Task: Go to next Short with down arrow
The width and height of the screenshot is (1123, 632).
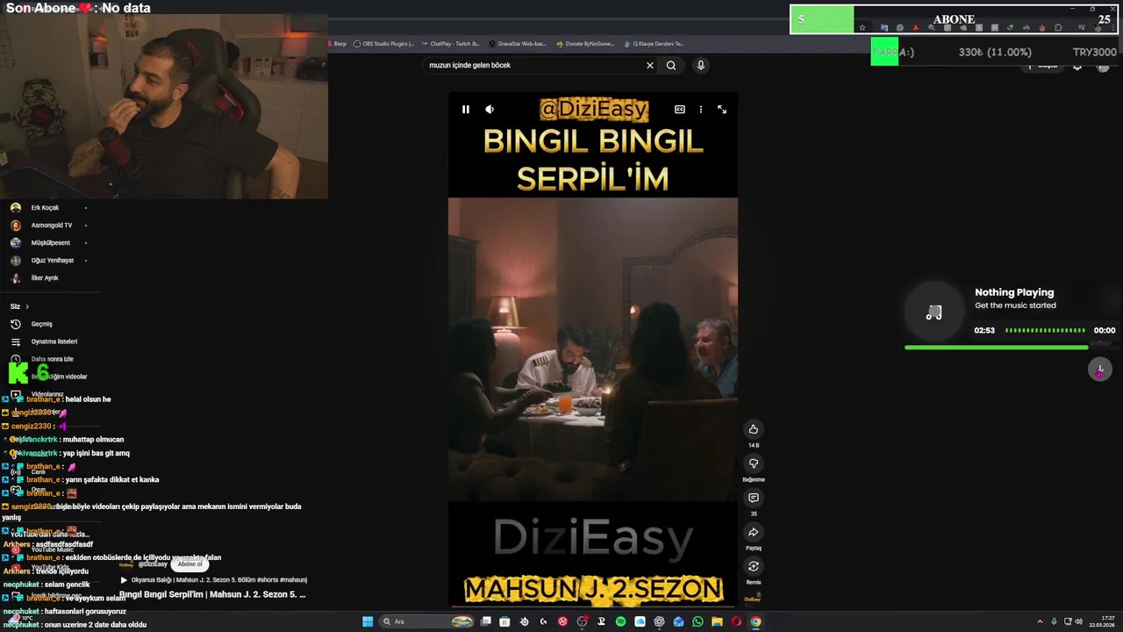Action: [x=1099, y=370]
